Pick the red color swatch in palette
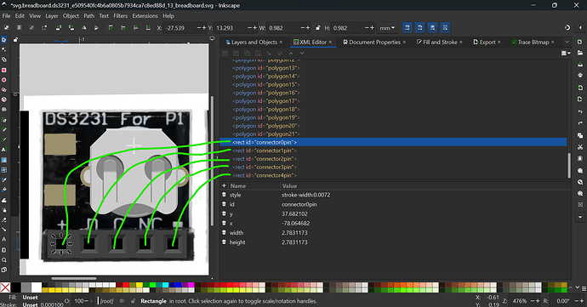 (x=126, y=285)
